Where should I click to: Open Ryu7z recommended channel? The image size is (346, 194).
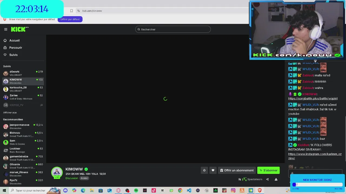point(23,182)
